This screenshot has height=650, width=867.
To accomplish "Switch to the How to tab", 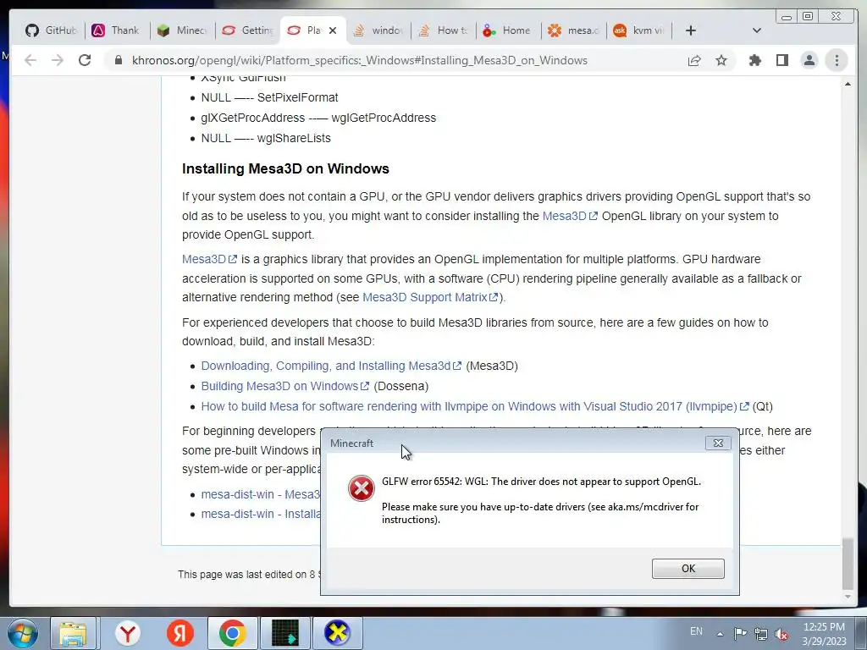I will (444, 30).
